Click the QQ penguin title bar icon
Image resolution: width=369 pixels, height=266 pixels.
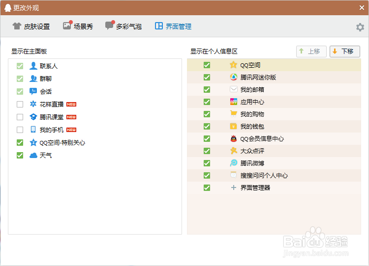pos(8,8)
